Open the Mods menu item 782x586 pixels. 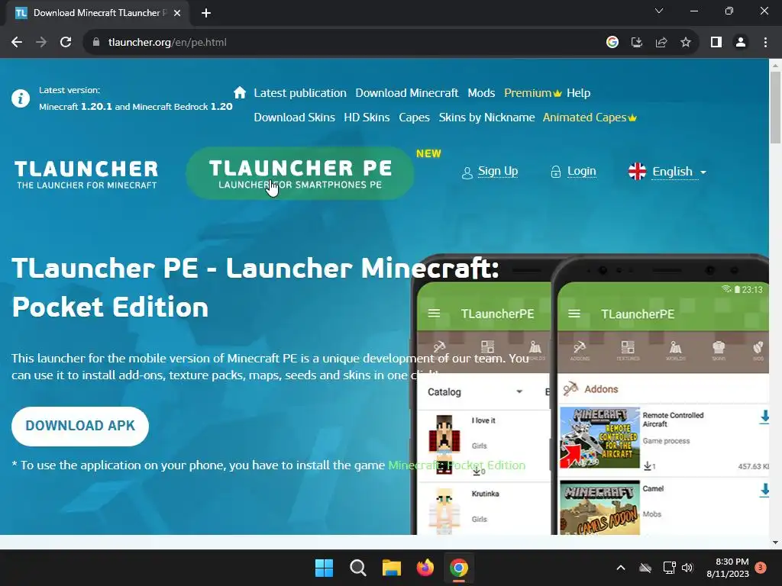[x=481, y=93]
